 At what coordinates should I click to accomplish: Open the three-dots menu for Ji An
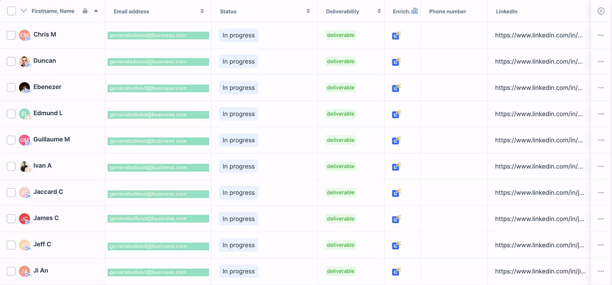(601, 271)
